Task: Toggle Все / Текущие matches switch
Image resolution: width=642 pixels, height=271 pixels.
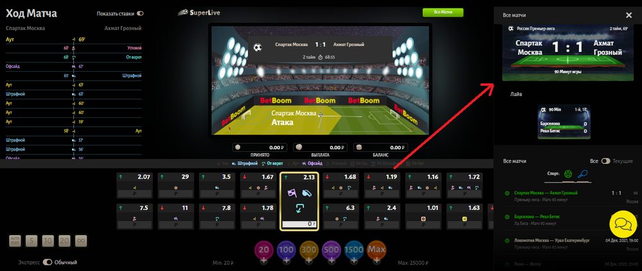Action: click(605, 161)
